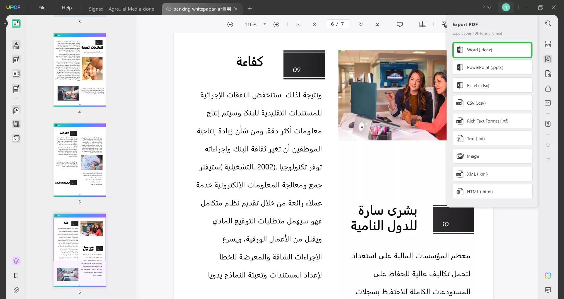Select the page 5 thumbnail

(x=80, y=160)
